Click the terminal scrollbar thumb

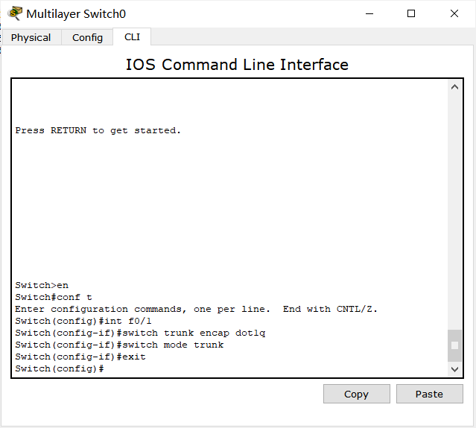click(x=455, y=345)
